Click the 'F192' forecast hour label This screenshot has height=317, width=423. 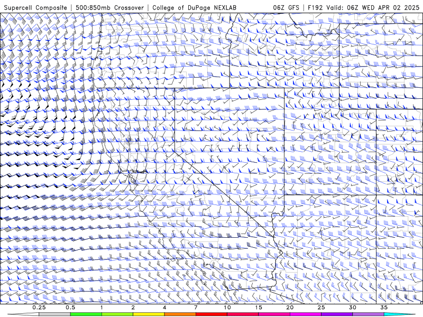(315, 8)
